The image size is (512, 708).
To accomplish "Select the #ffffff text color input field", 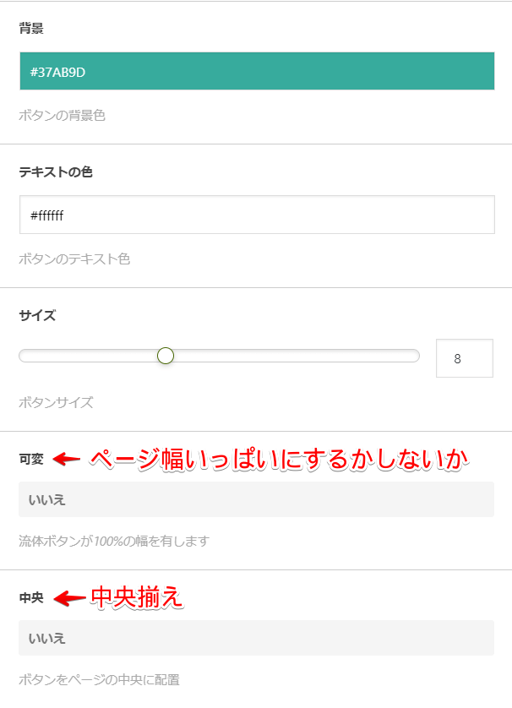I will (x=253, y=215).
